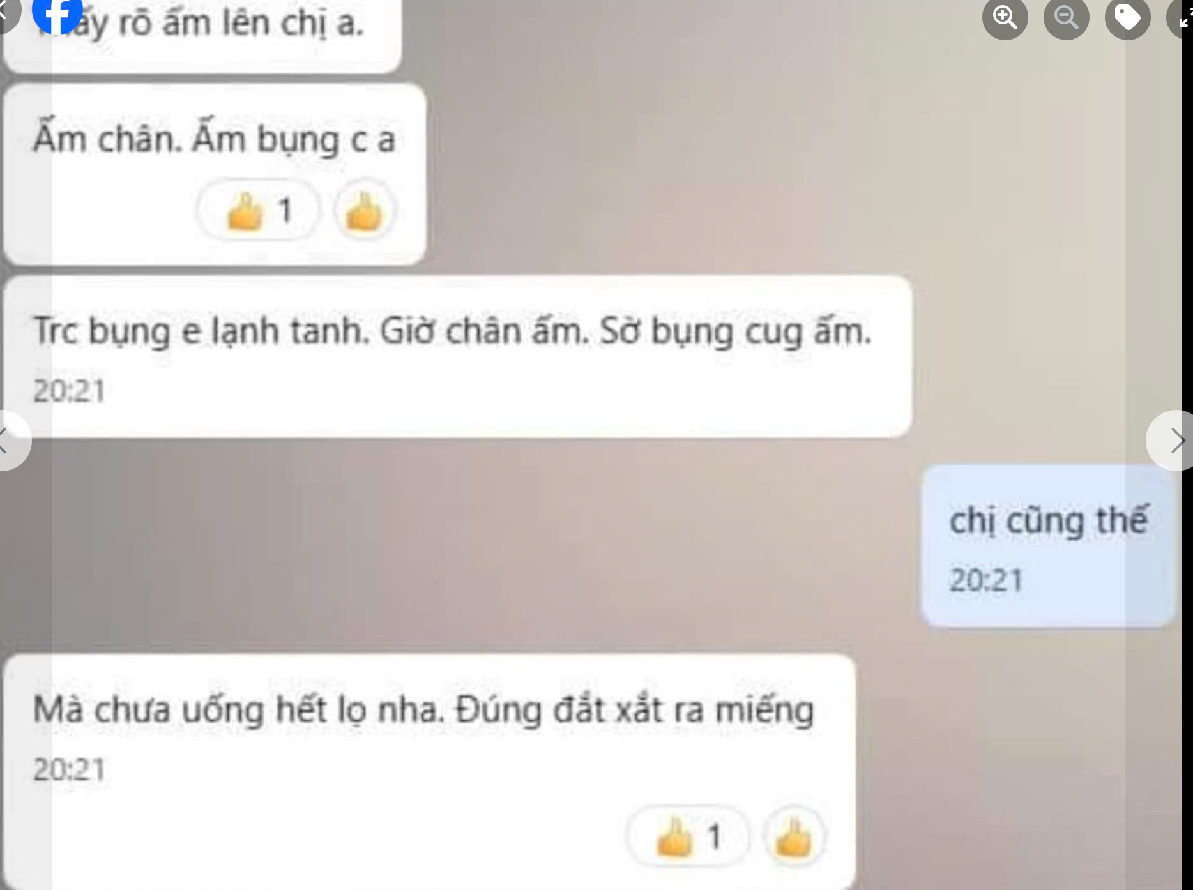Viewport: 1193px width, 890px height.
Task: Select the 'chị cũng thế' reply bubble
Action: pos(1048,545)
